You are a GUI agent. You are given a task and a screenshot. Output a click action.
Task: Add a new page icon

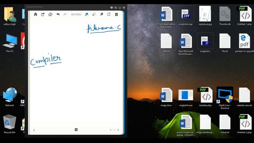click(109, 14)
